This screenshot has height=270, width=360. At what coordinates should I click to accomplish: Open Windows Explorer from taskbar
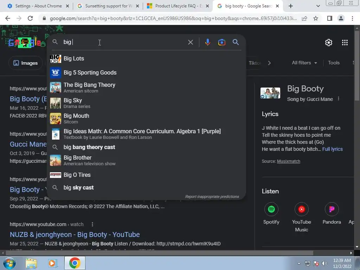(x=31, y=263)
